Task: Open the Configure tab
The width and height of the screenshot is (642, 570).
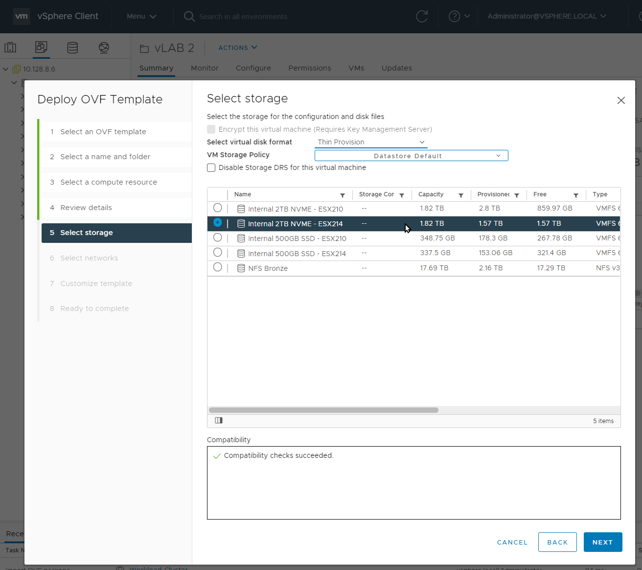Action: tap(253, 68)
